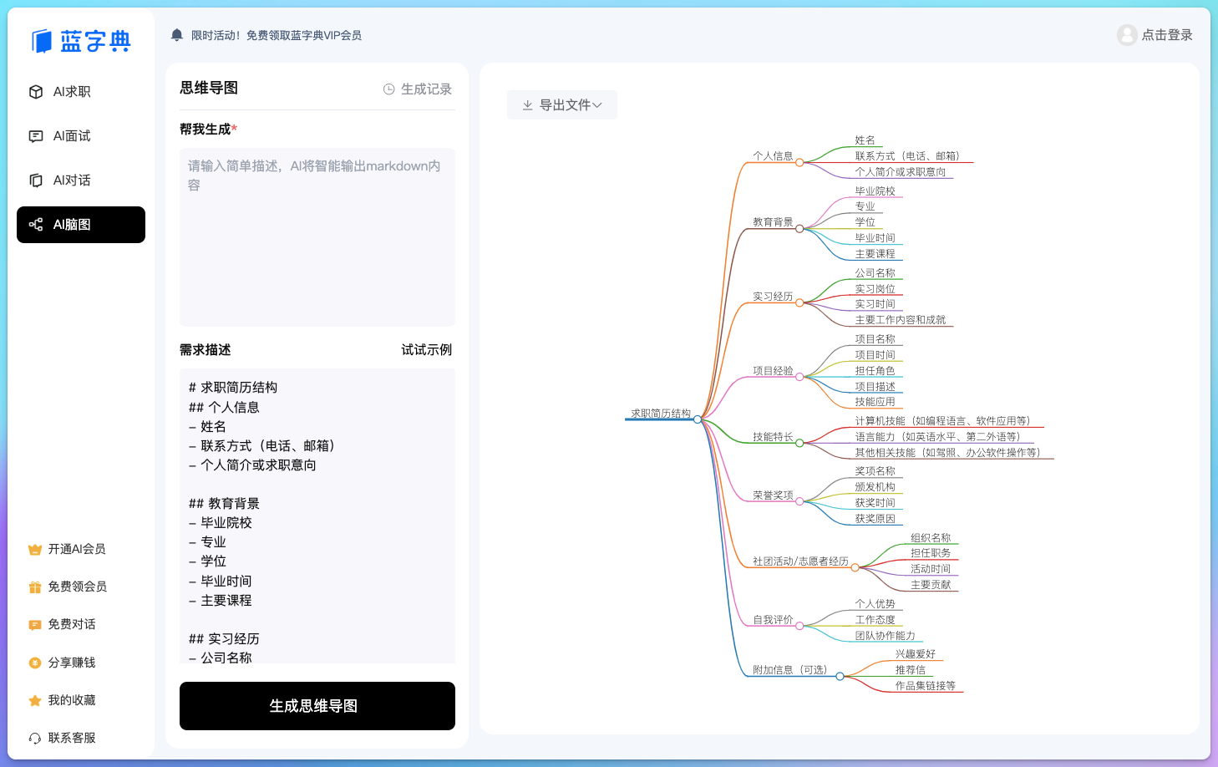The height and width of the screenshot is (767, 1218).
Task: Collapse the 技能特长 branch node circle
Action: (x=799, y=444)
